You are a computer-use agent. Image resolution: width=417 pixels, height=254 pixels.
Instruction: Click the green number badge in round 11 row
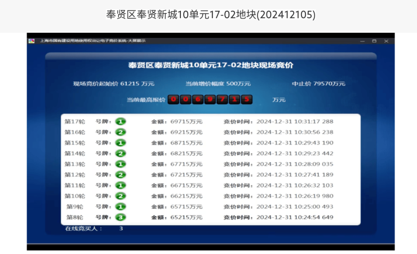(x=121, y=186)
